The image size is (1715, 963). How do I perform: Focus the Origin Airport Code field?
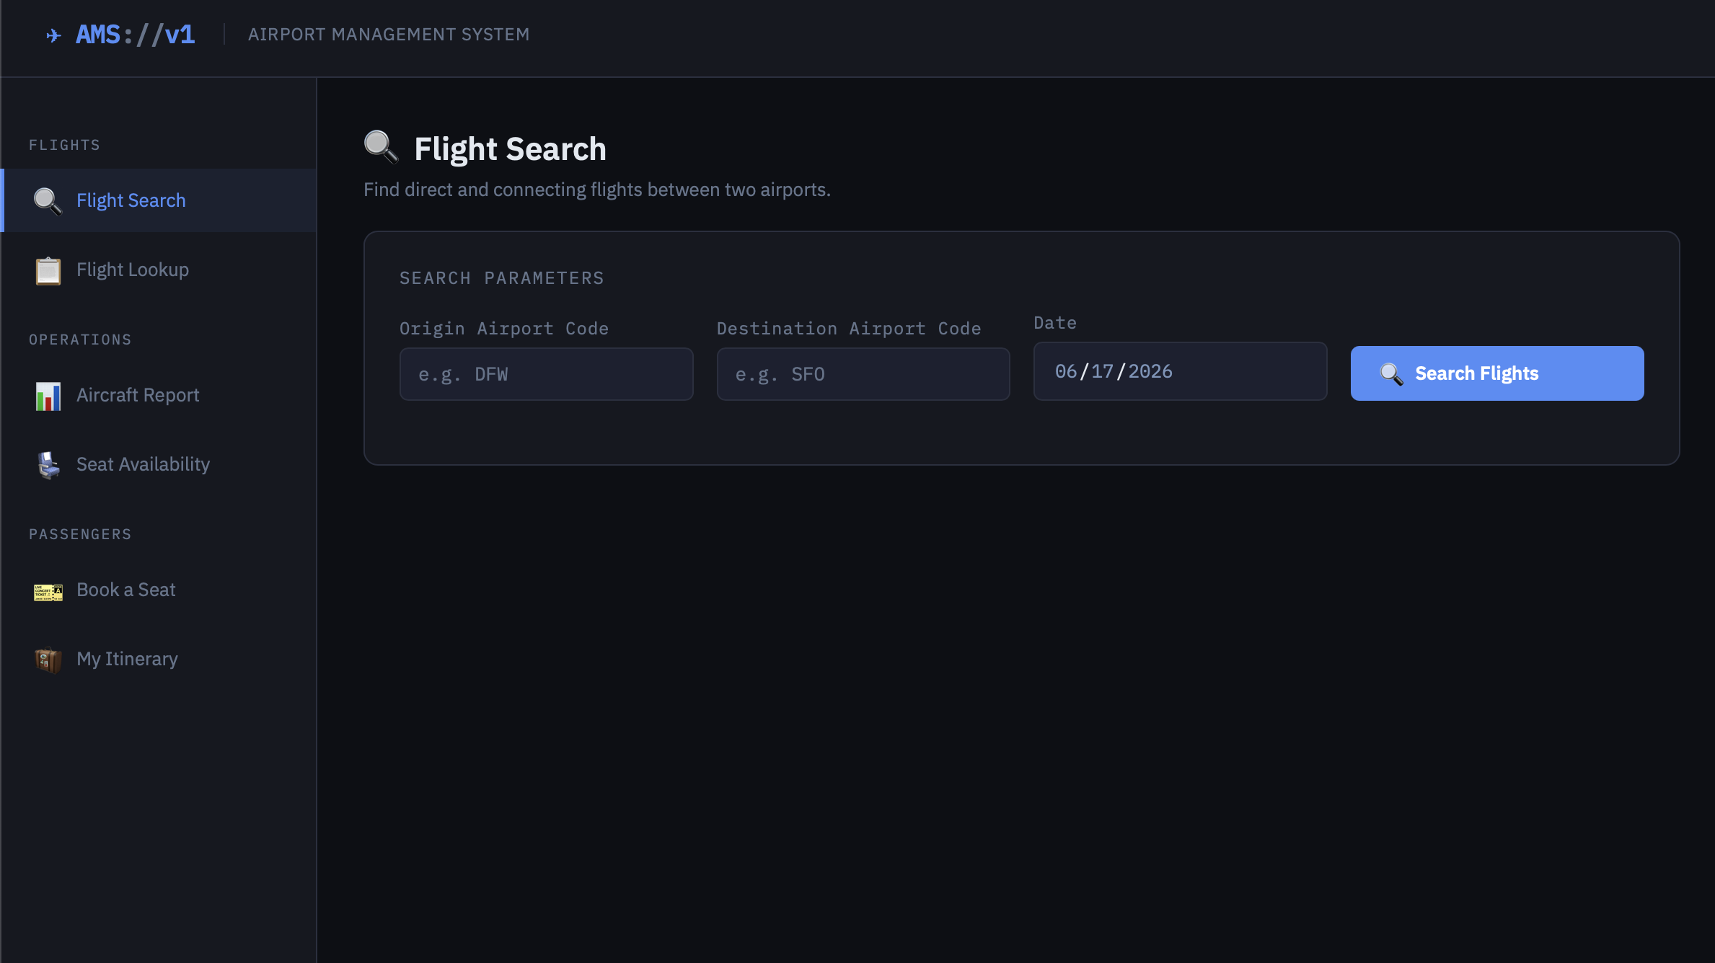(546, 374)
